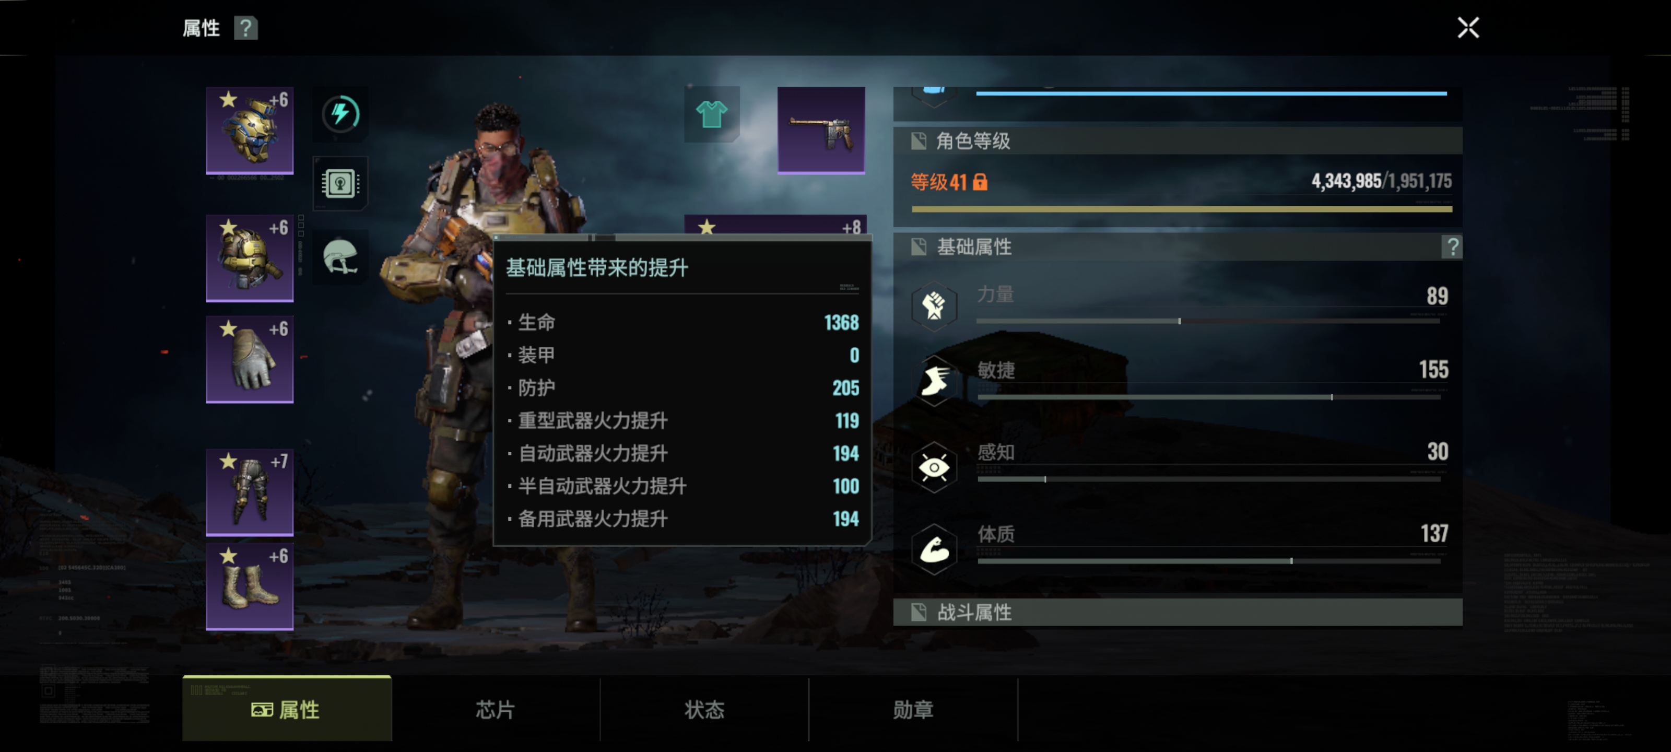Open help next to 属性 title
This screenshot has height=752, width=1671.
[246, 29]
